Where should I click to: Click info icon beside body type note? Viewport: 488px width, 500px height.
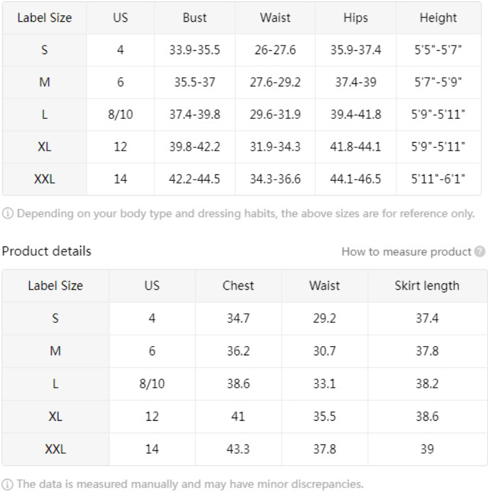point(8,213)
